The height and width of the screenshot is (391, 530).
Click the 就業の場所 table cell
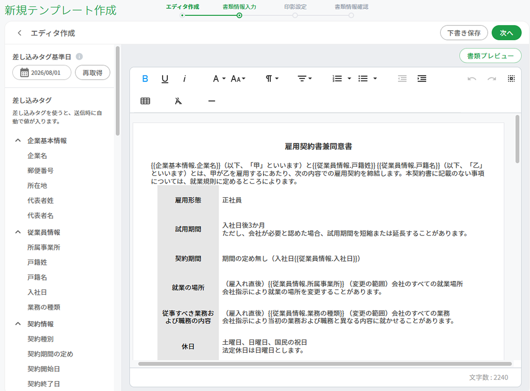point(188,288)
